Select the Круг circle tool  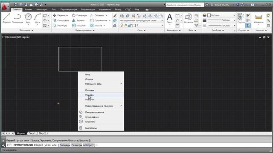(28, 18)
